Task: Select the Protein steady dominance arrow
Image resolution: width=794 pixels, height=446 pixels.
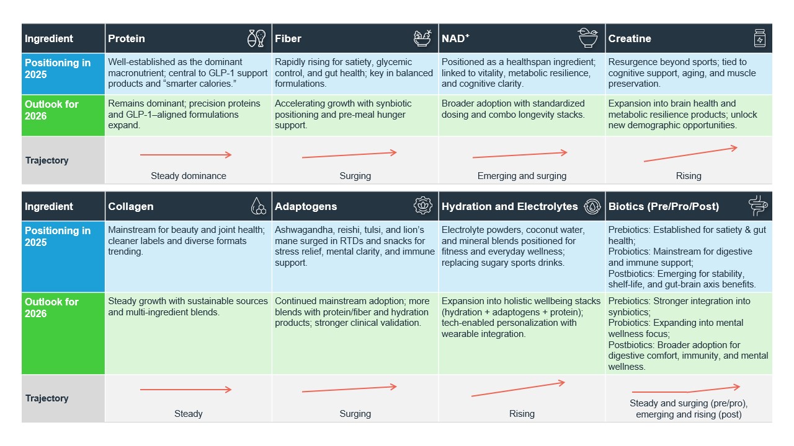Action: (x=185, y=155)
